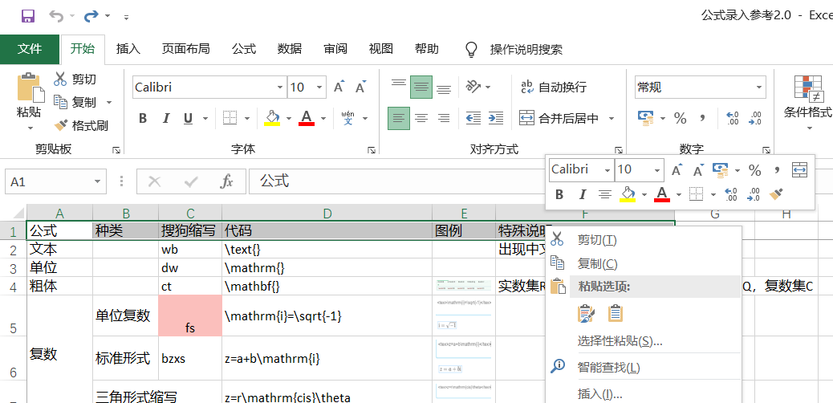Apply yellow fill color from the ribbon

pos(272,118)
